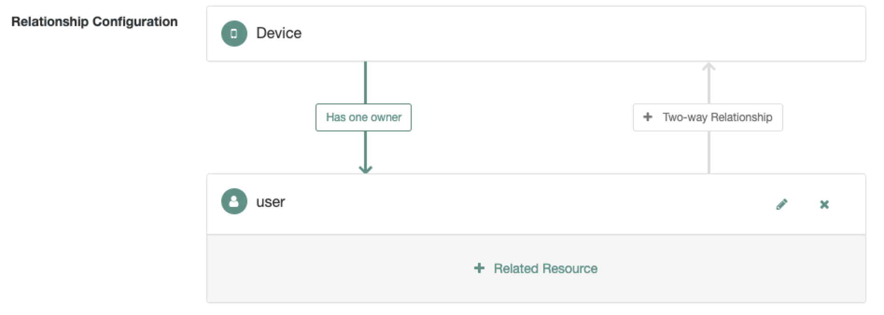This screenshot has width=884, height=315.
Task: Click the Device phone icon
Action: (x=234, y=34)
